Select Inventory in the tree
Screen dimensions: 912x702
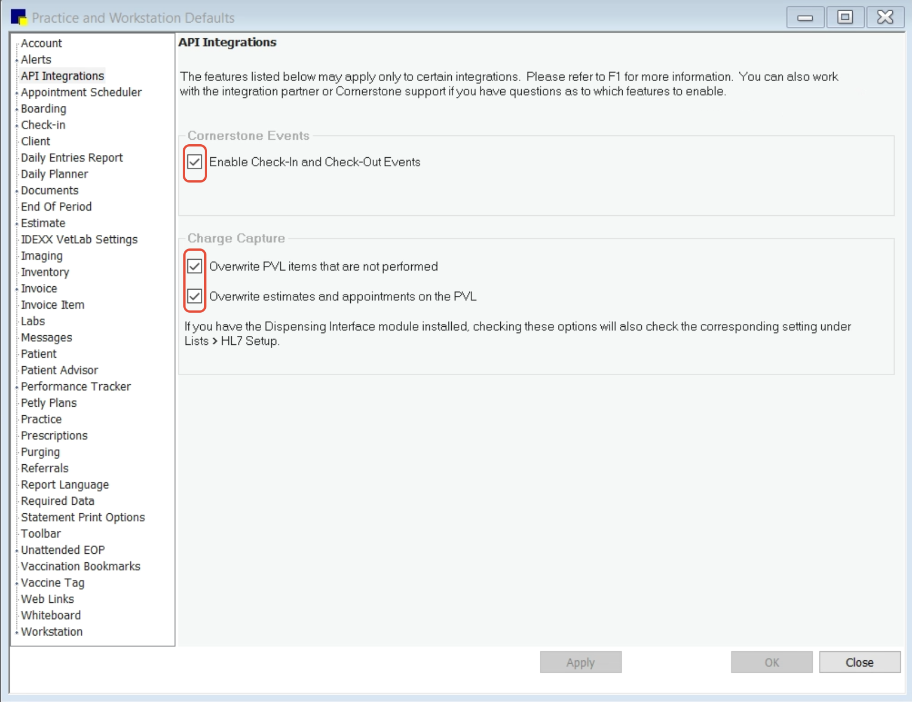(x=45, y=272)
